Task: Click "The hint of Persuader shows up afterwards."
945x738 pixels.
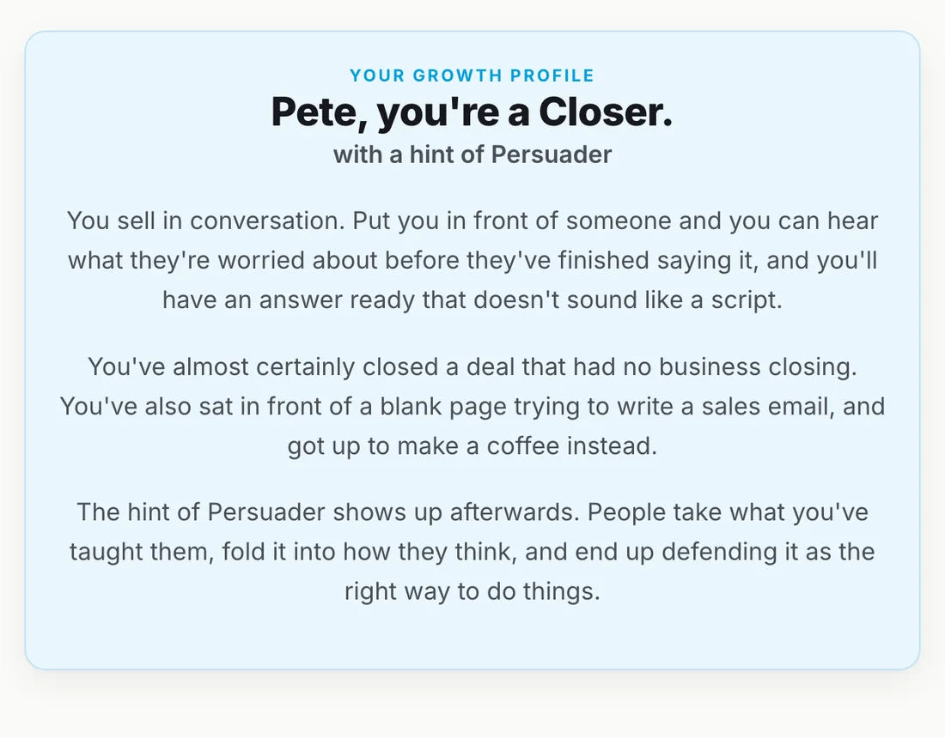Action: click(328, 512)
